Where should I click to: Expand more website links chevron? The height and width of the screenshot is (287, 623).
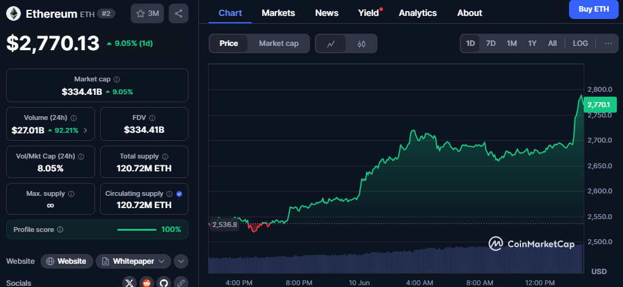(x=181, y=261)
